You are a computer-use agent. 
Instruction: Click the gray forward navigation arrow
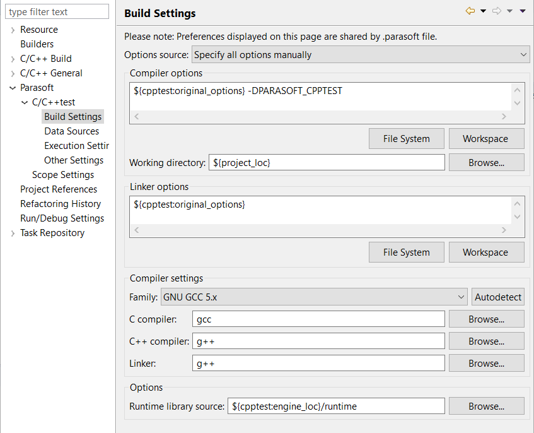[497, 11]
